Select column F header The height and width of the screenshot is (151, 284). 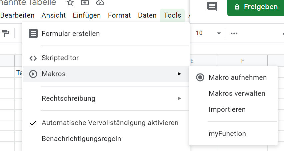[x=242, y=61]
